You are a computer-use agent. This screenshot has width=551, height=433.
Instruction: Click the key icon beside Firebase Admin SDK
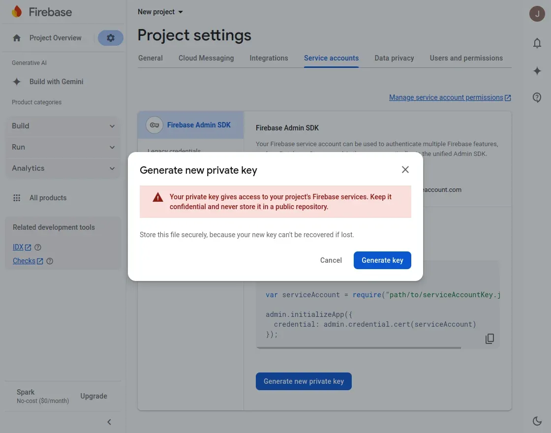click(x=154, y=125)
